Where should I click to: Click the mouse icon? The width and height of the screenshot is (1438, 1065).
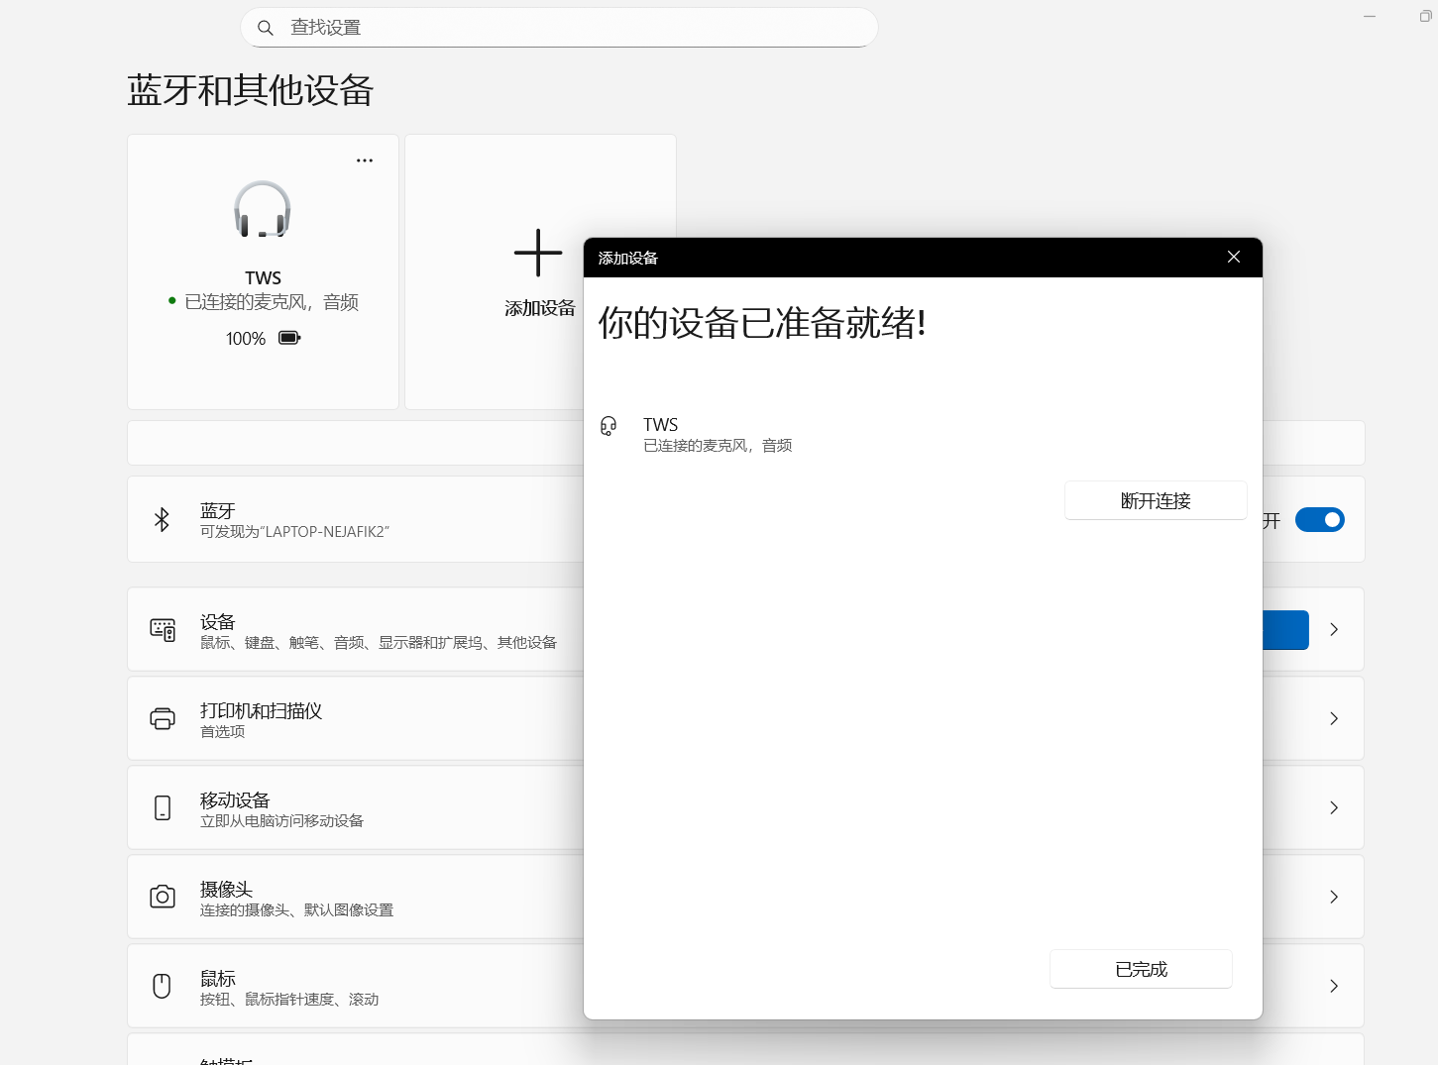pyautogui.click(x=163, y=986)
